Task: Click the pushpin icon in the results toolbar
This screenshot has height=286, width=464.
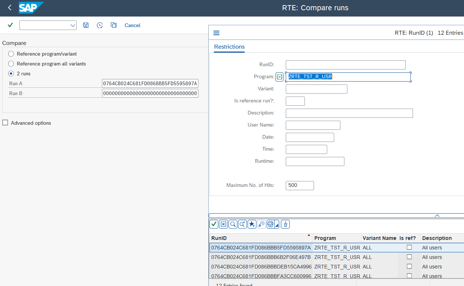Action: (285, 224)
